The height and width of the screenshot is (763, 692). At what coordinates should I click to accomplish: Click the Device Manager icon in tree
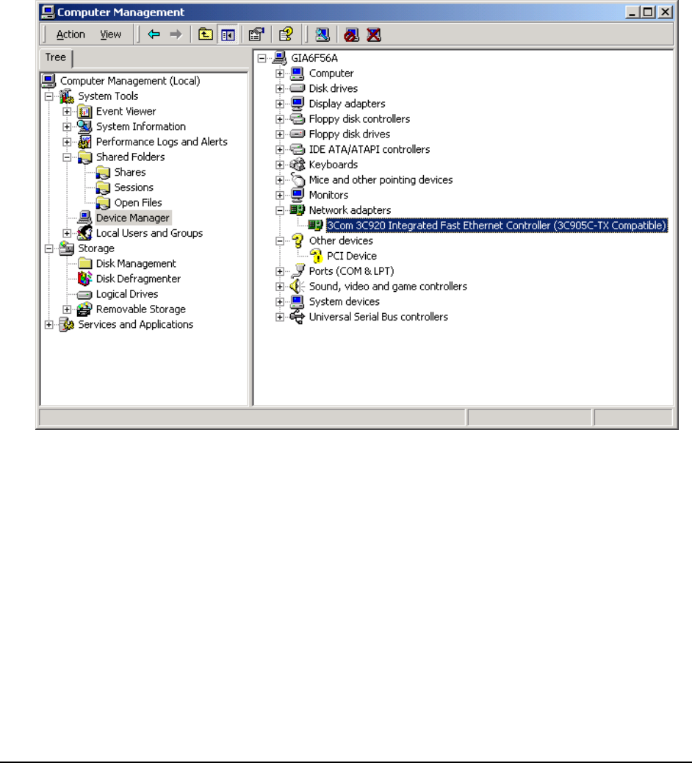tap(84, 218)
